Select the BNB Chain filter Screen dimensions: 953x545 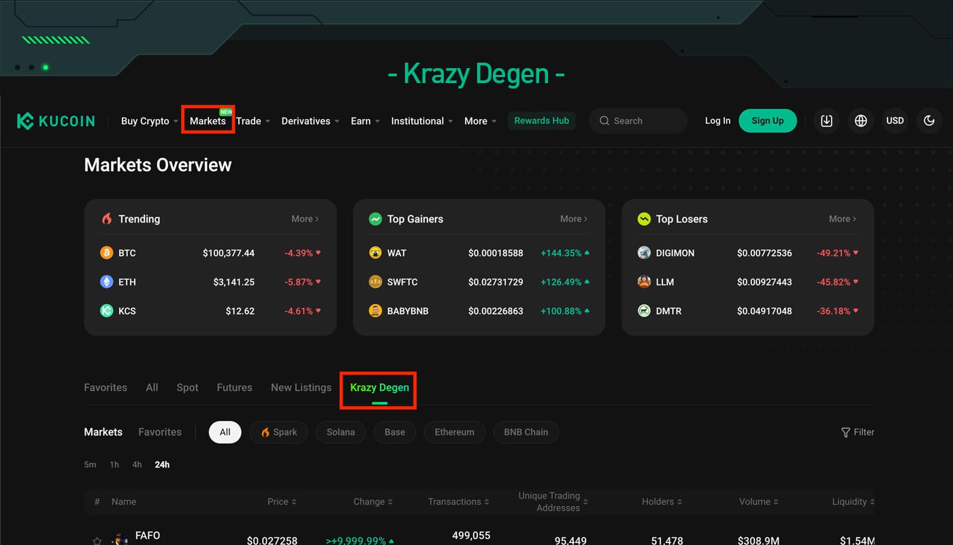[526, 432]
